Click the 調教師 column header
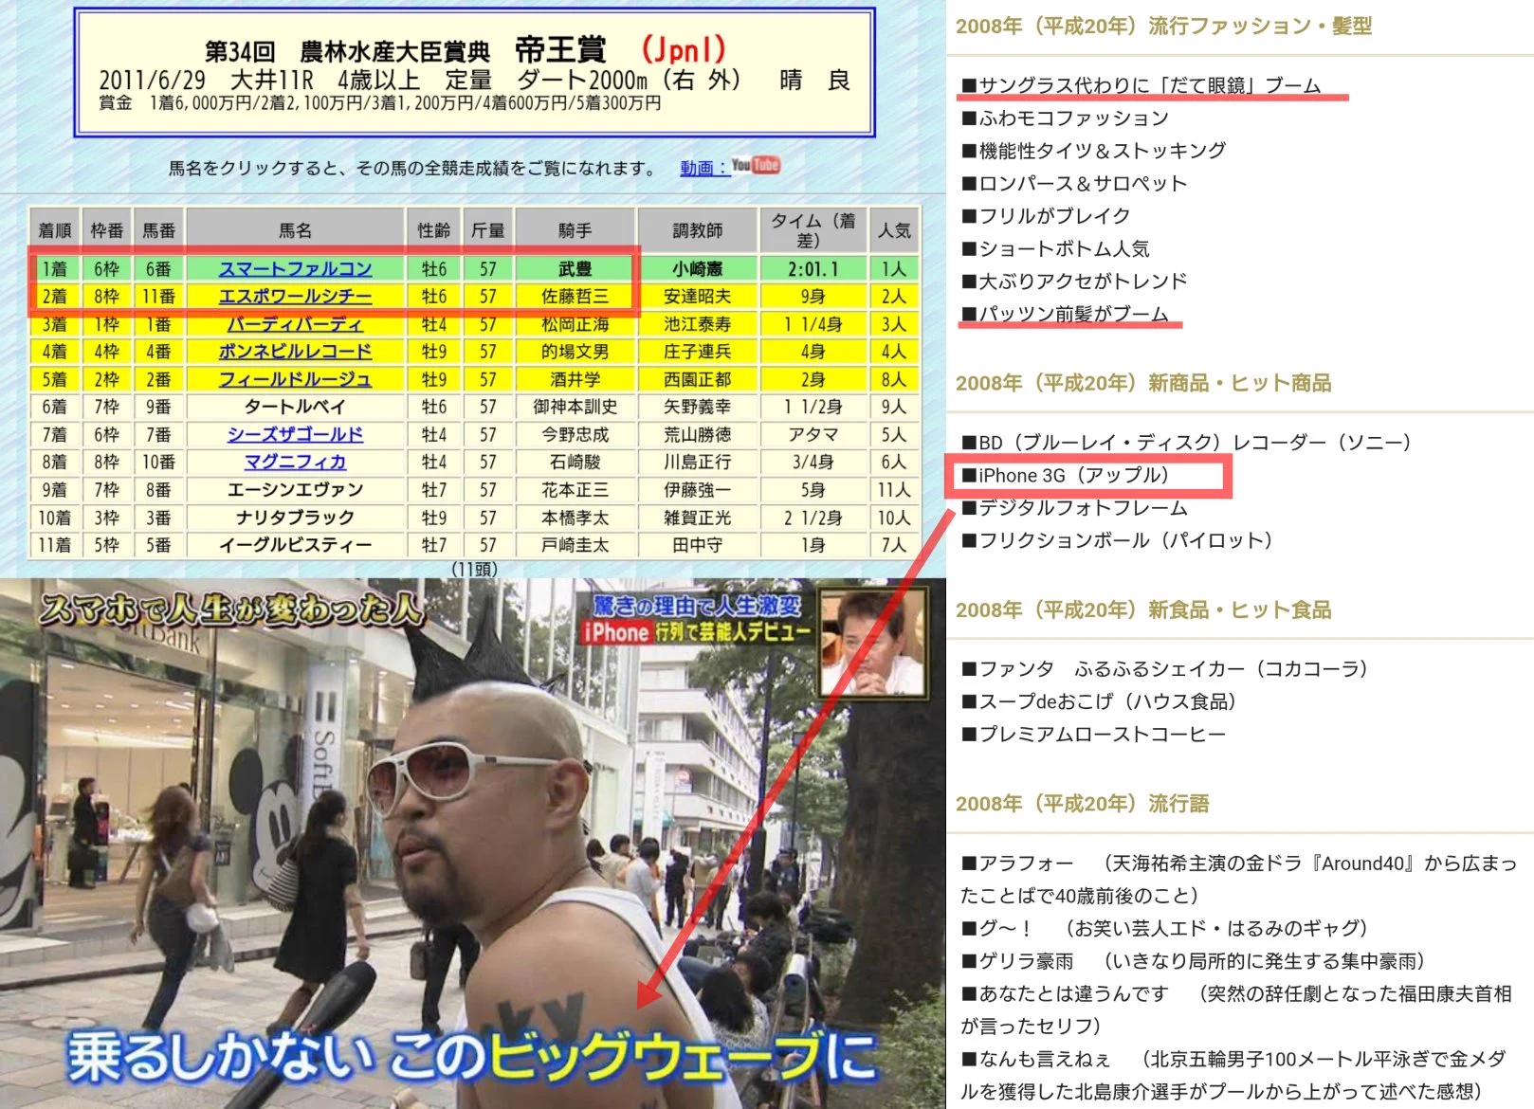 pyautogui.click(x=698, y=230)
